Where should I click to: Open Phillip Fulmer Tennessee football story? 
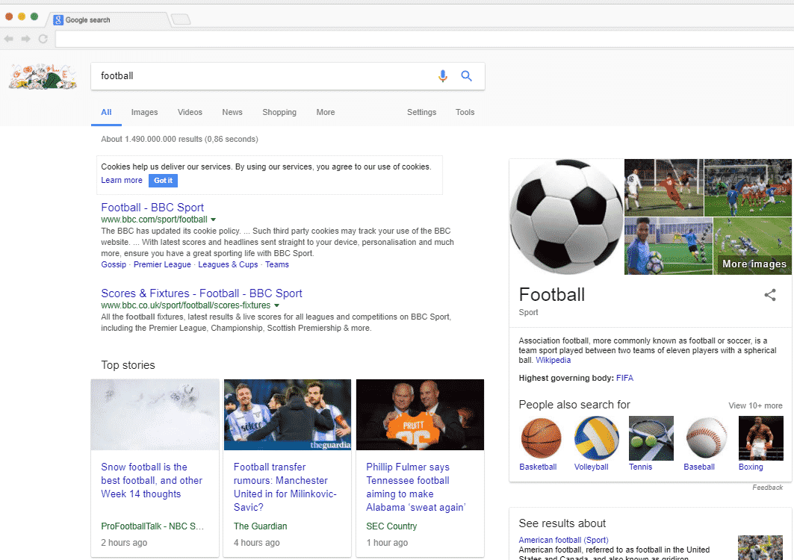[416, 487]
